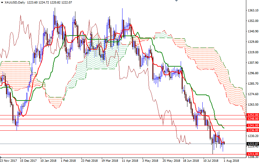This screenshot has width=259, height=163.
Task: Select the 1248.00 red price label
Action: [x=253, y=119]
